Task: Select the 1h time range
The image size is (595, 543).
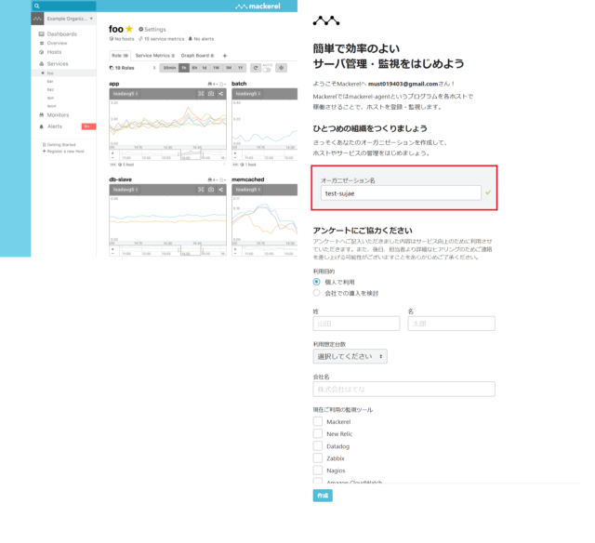Action: [184, 68]
